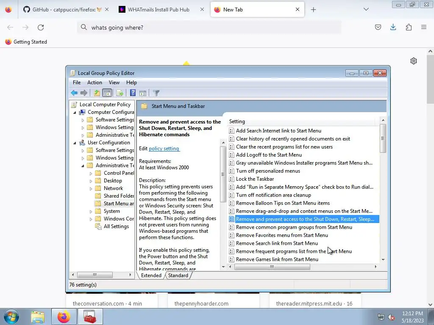This screenshot has width=434, height=325.
Task: Open the Getting Started bookmark
Action: pos(26,42)
